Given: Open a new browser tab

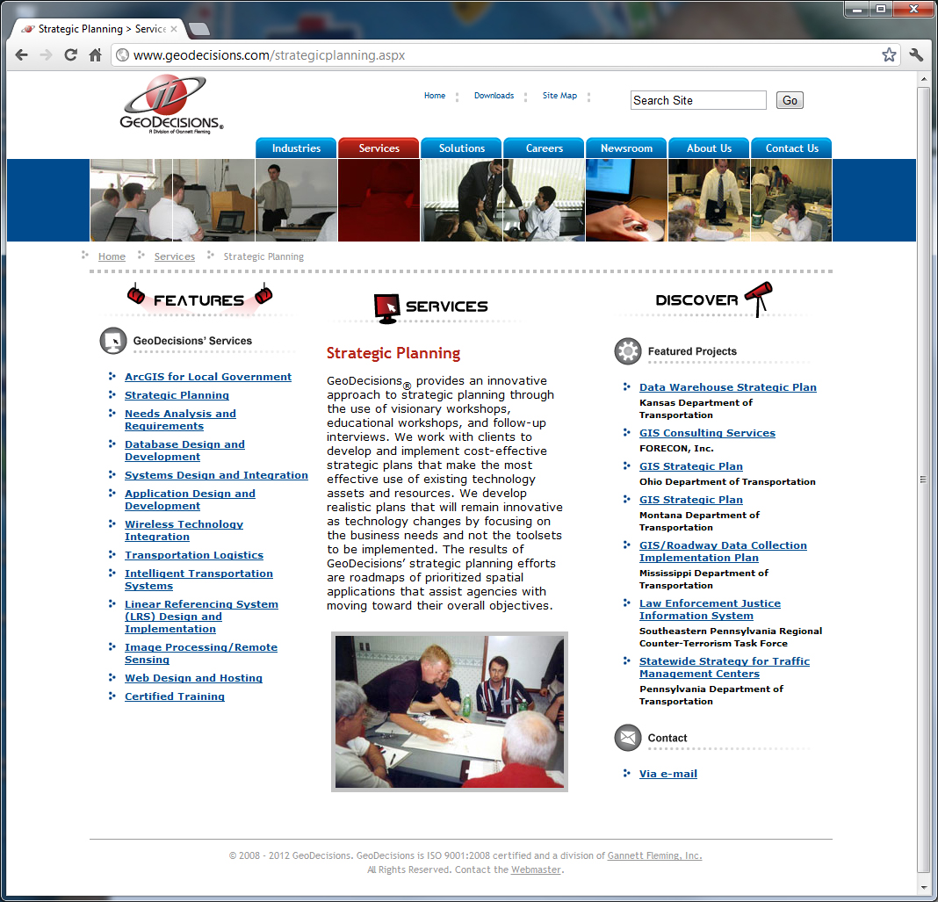Looking at the screenshot, I should tap(198, 29).
